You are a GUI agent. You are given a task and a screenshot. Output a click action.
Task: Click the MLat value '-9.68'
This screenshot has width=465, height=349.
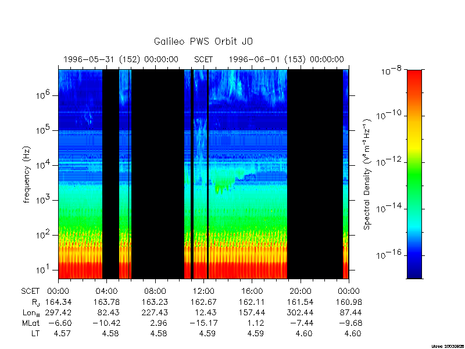[x=350, y=323]
